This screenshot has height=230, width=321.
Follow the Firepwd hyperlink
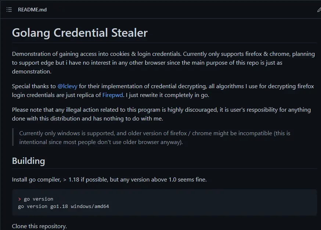click(112, 95)
